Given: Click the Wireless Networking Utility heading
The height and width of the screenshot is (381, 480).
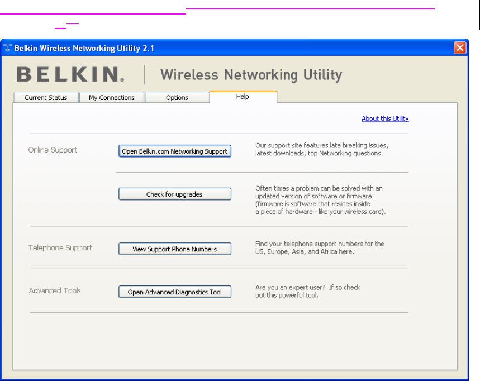Looking at the screenshot, I should pyautogui.click(x=251, y=75).
